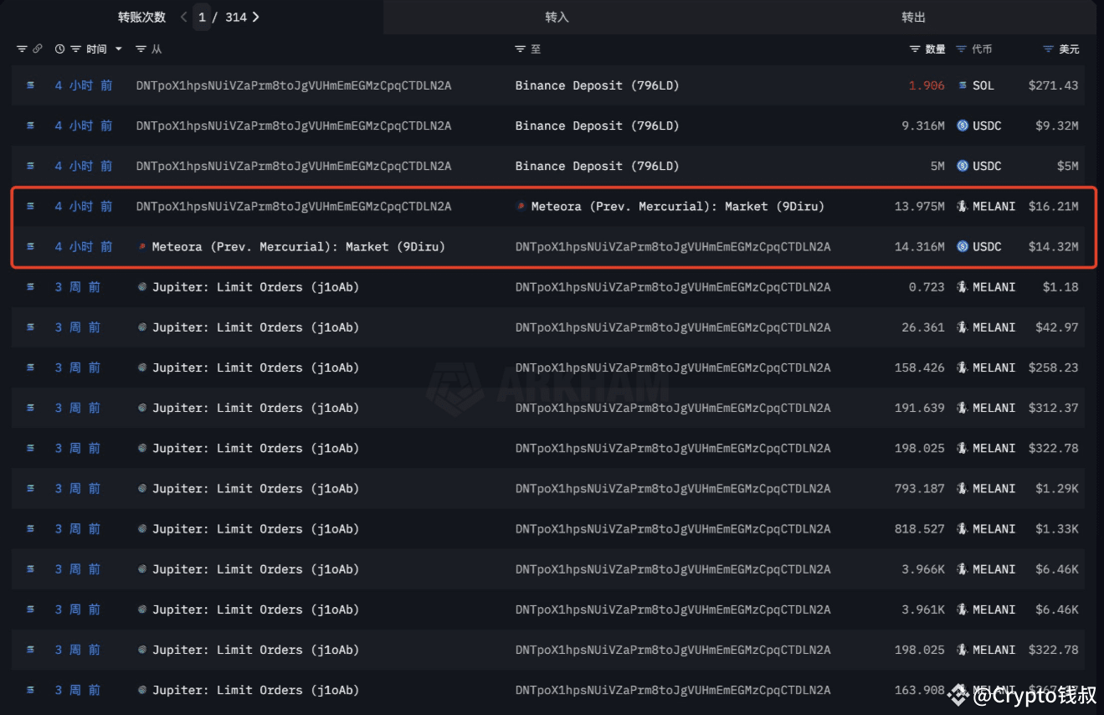
Task: Click the $14.32M USD value
Action: 1054,247
